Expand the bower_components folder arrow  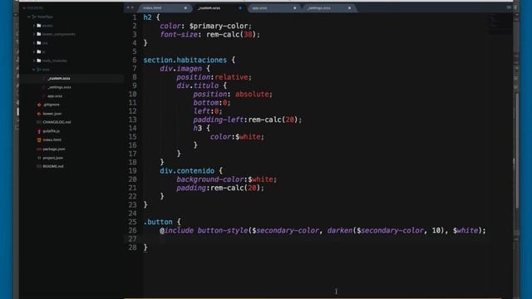point(34,34)
